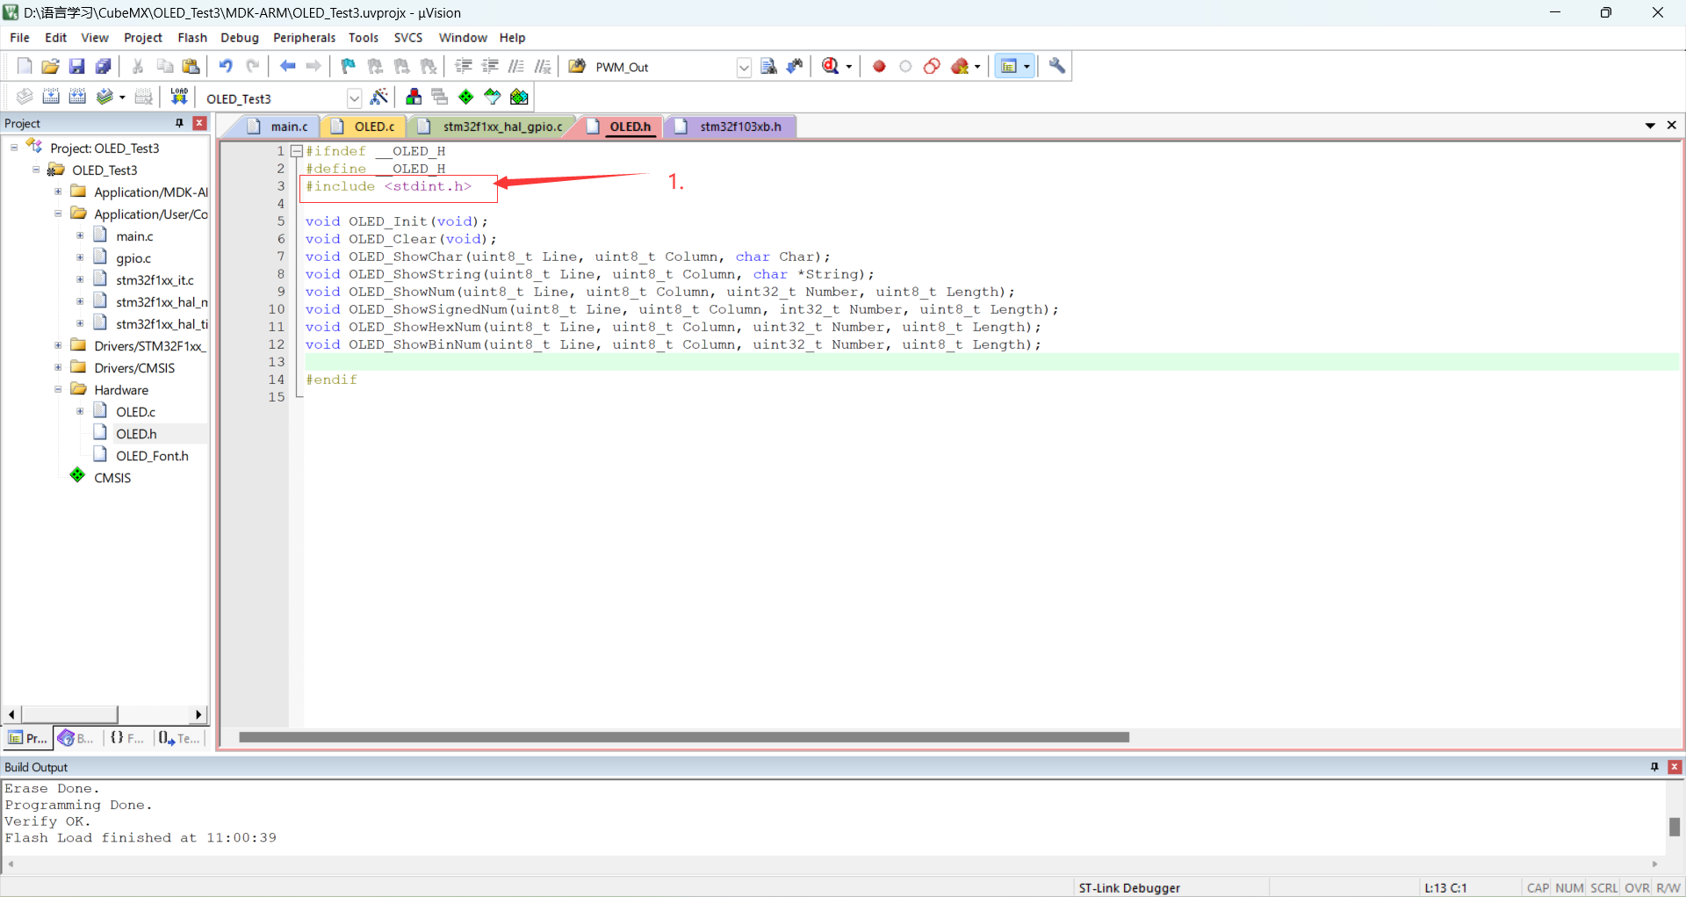Expand Drivers/CMSIS folder
The width and height of the screenshot is (1686, 897).
[58, 367]
